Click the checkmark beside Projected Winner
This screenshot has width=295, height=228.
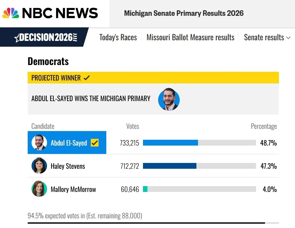click(87, 78)
